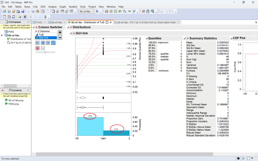This screenshot has width=258, height=161.
Task: Start Column Switcher animation with play button
Action: tap(37, 43)
